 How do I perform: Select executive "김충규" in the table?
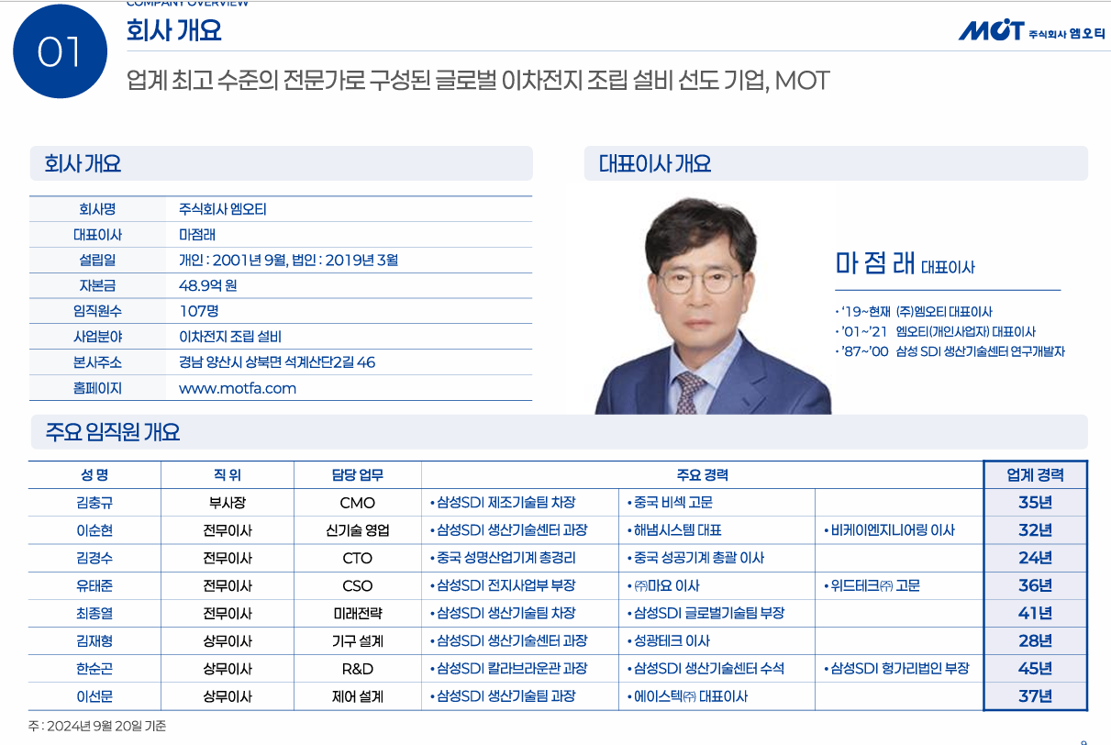tap(95, 503)
